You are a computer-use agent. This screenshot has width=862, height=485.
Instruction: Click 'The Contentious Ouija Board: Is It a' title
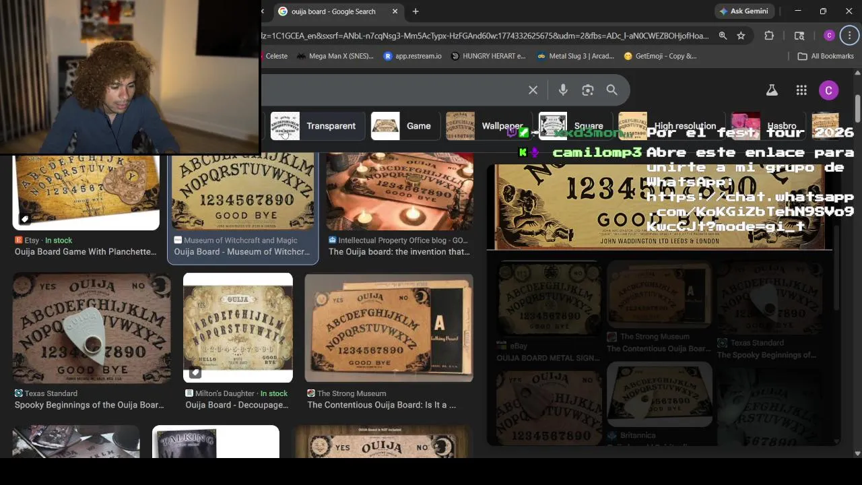point(381,405)
